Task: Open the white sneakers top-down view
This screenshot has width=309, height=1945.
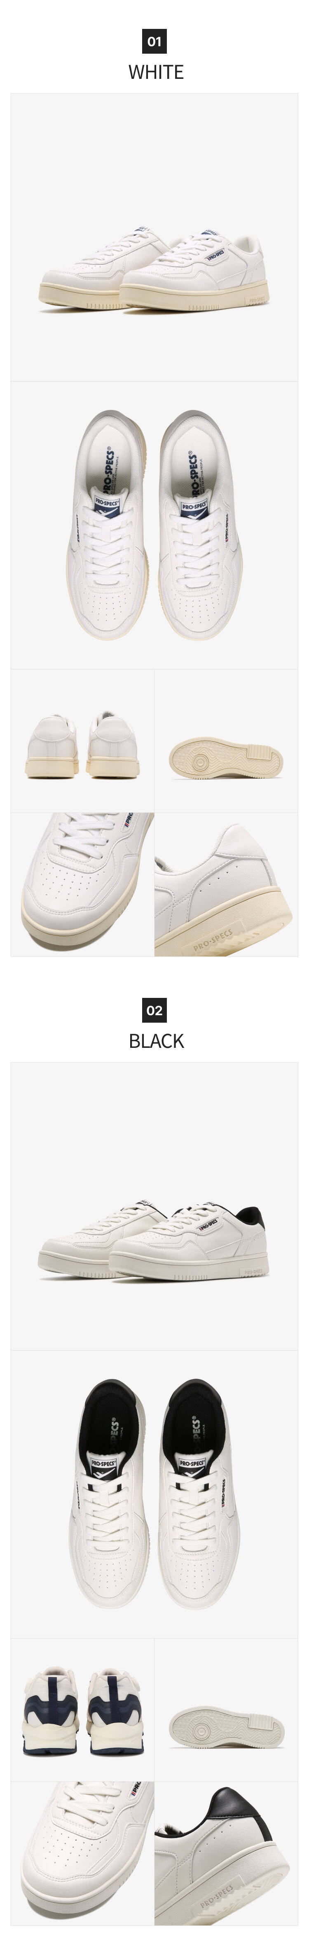Action: 154,525
